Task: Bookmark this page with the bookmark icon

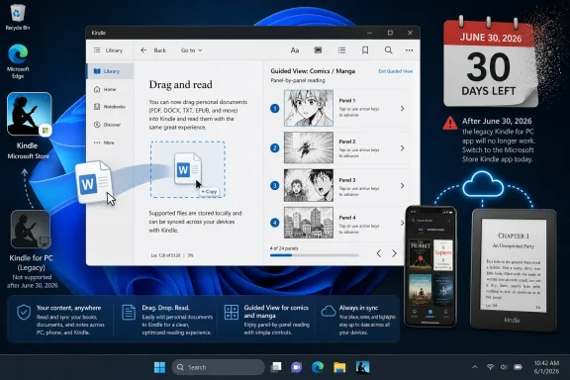Action: coord(365,50)
